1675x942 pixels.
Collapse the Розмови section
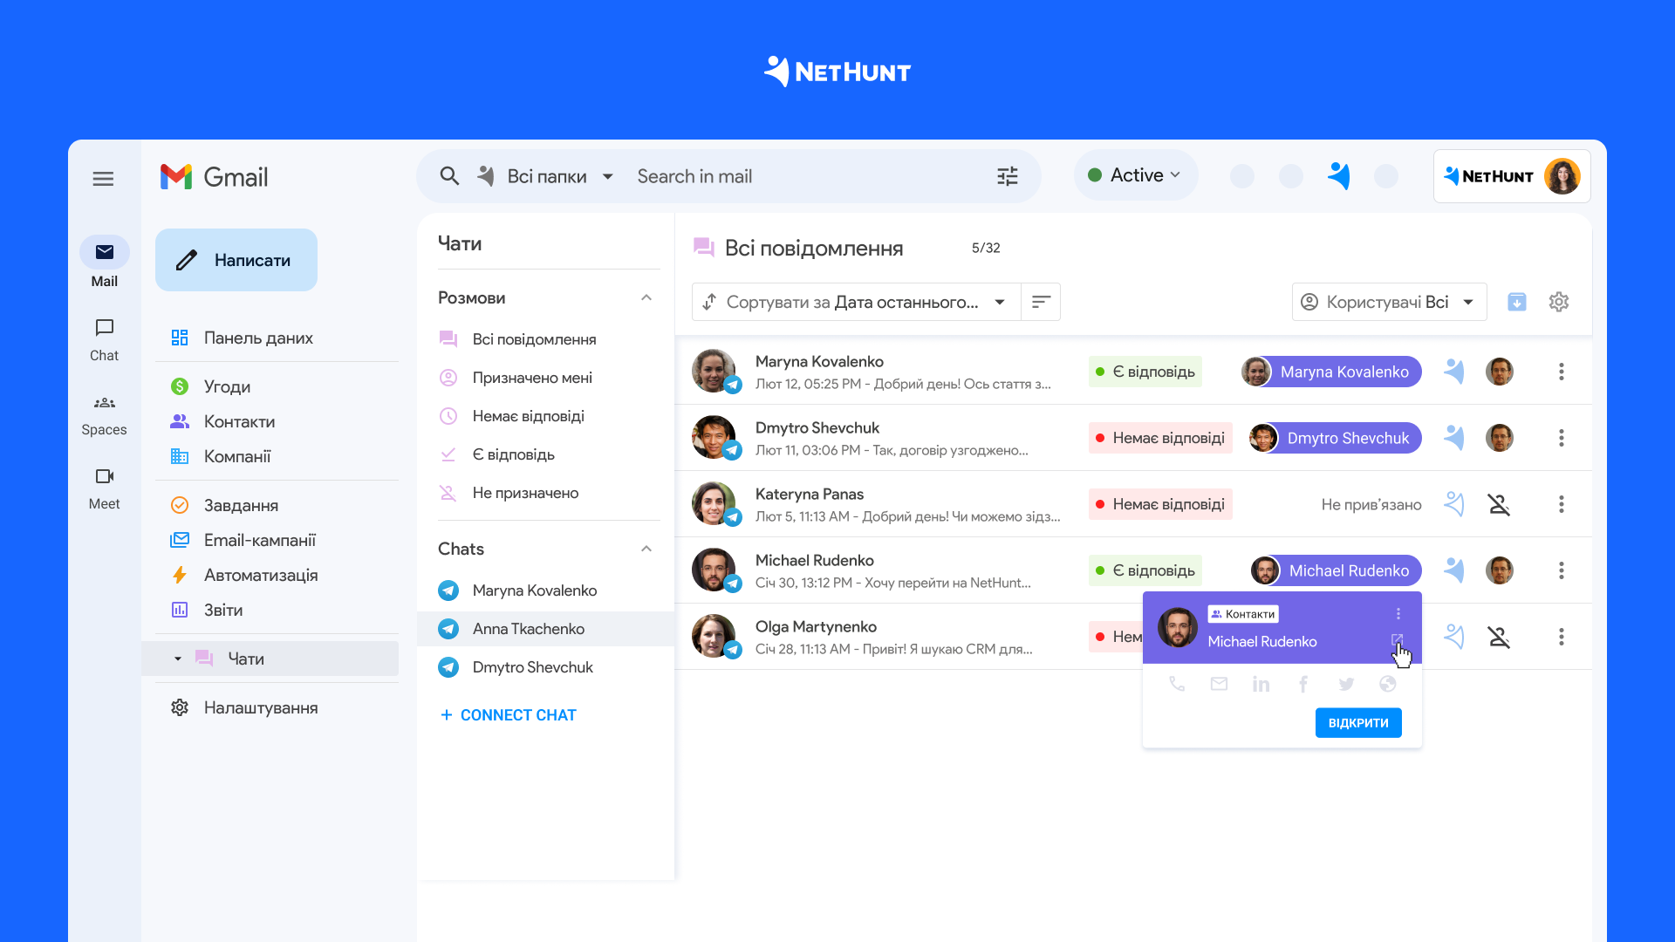point(646,297)
